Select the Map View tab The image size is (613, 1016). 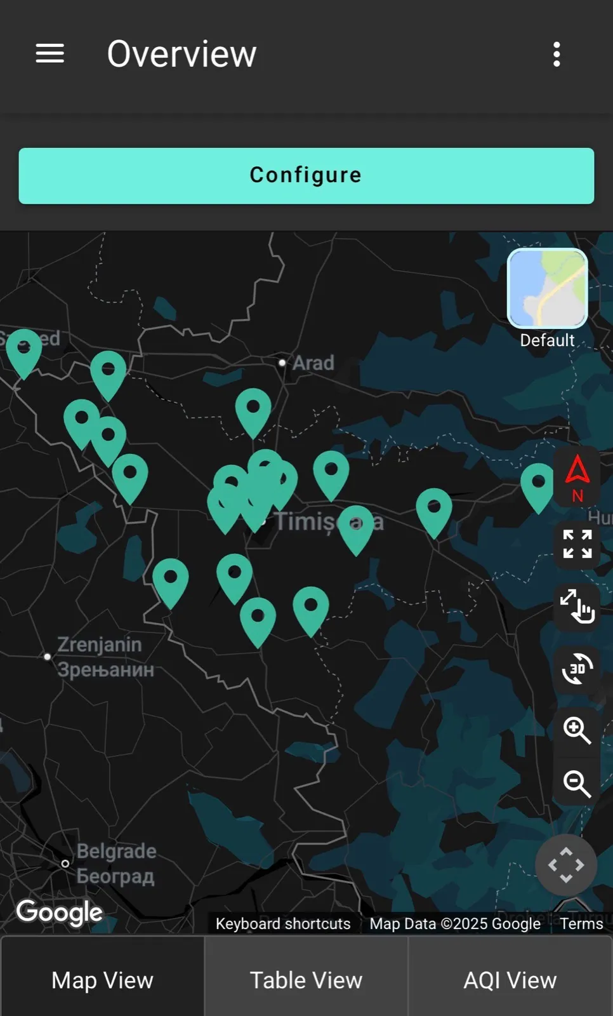(x=103, y=980)
